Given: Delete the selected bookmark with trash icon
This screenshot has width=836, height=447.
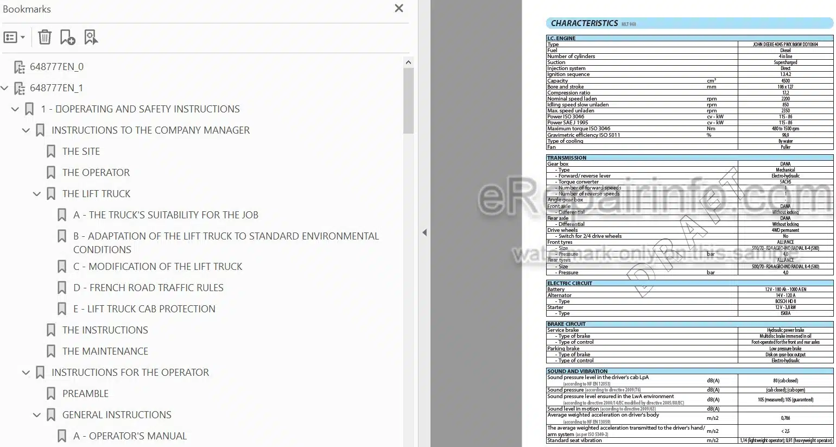Looking at the screenshot, I should pos(45,37).
